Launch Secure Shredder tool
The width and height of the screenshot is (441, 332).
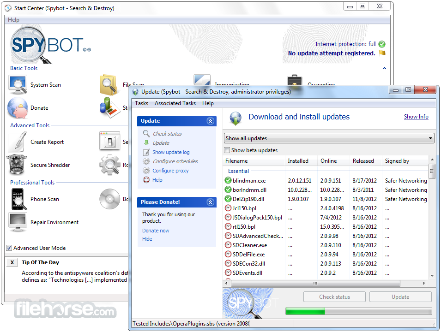pos(38,165)
